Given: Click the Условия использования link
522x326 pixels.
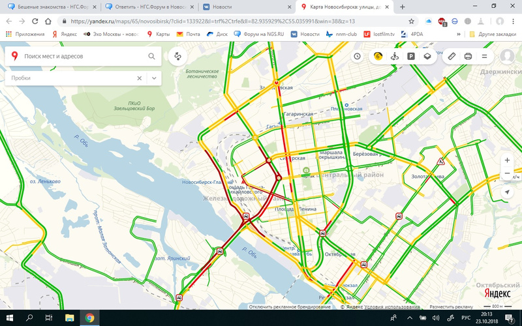Looking at the screenshot, I should point(392,306).
